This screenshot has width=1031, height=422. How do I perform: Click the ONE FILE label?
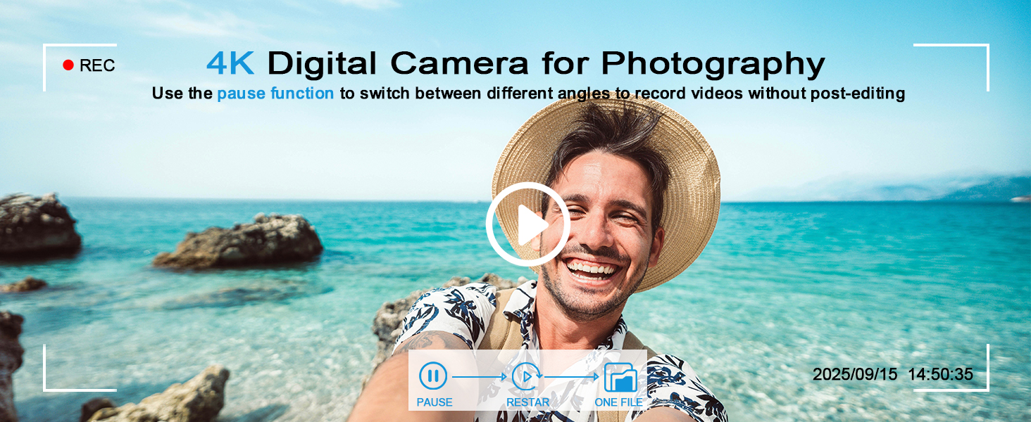point(618,402)
